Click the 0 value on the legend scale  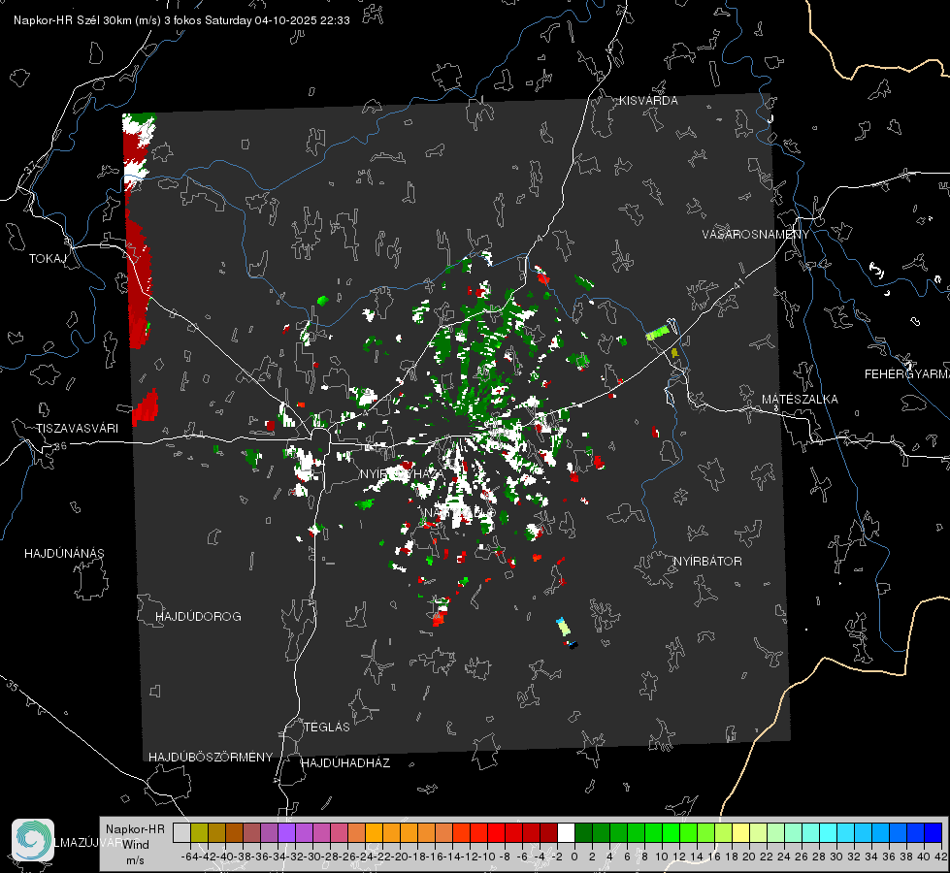(575, 857)
